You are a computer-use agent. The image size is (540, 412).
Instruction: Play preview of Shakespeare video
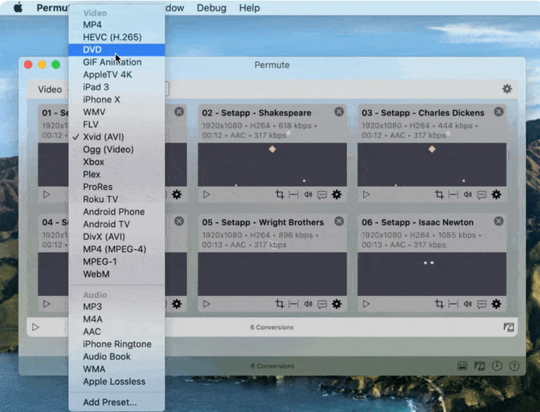click(207, 194)
